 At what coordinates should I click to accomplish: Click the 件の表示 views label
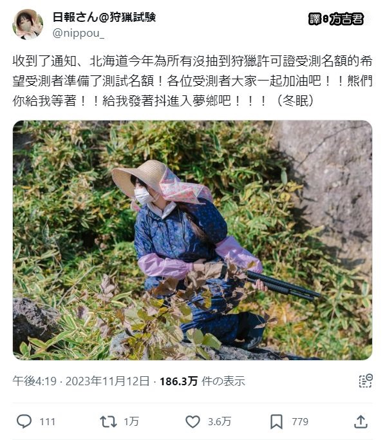pos(223,381)
